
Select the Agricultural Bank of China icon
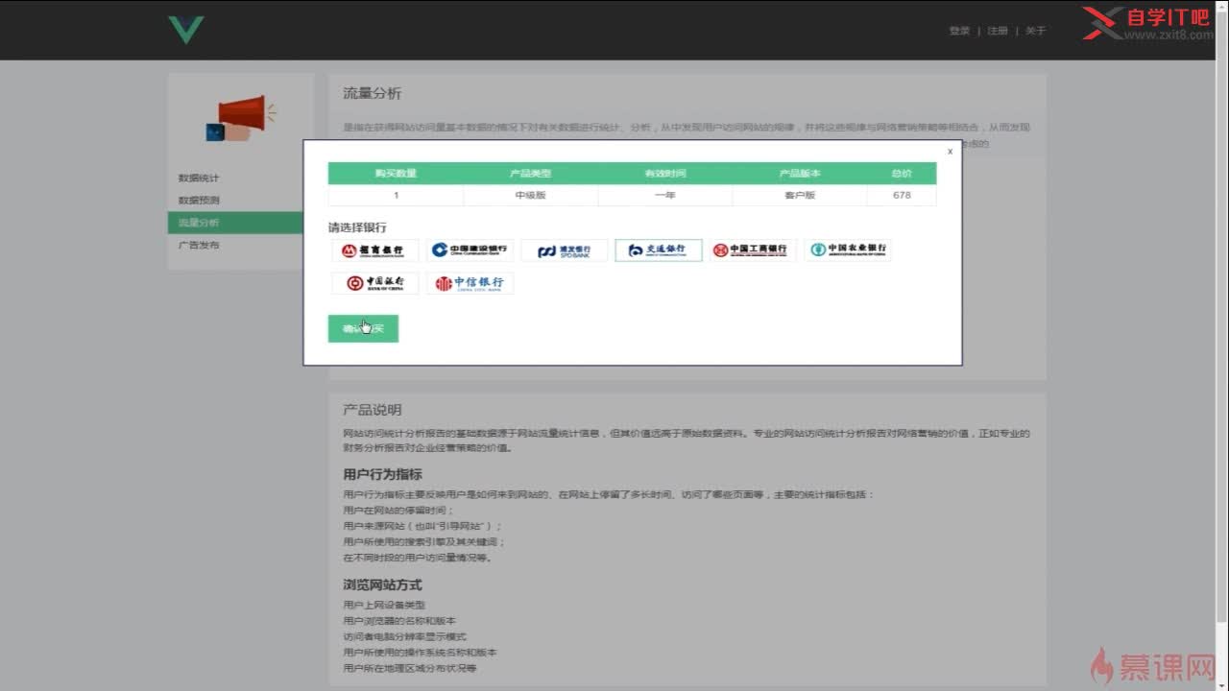[x=847, y=250]
